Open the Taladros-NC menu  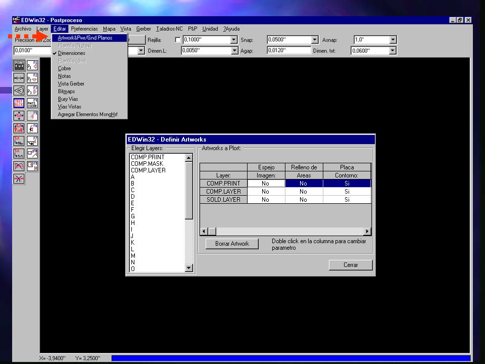pos(170,29)
